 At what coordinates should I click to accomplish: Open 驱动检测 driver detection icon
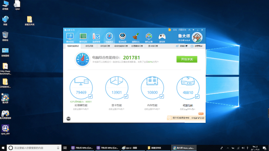click(122, 38)
